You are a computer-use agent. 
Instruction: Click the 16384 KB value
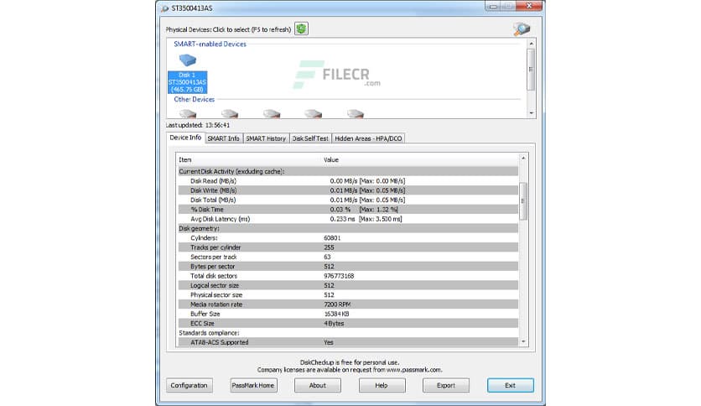[336, 314]
